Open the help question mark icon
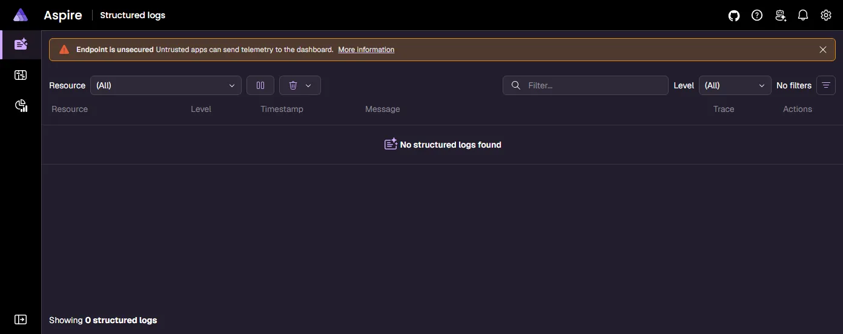843x334 pixels. pyautogui.click(x=757, y=16)
